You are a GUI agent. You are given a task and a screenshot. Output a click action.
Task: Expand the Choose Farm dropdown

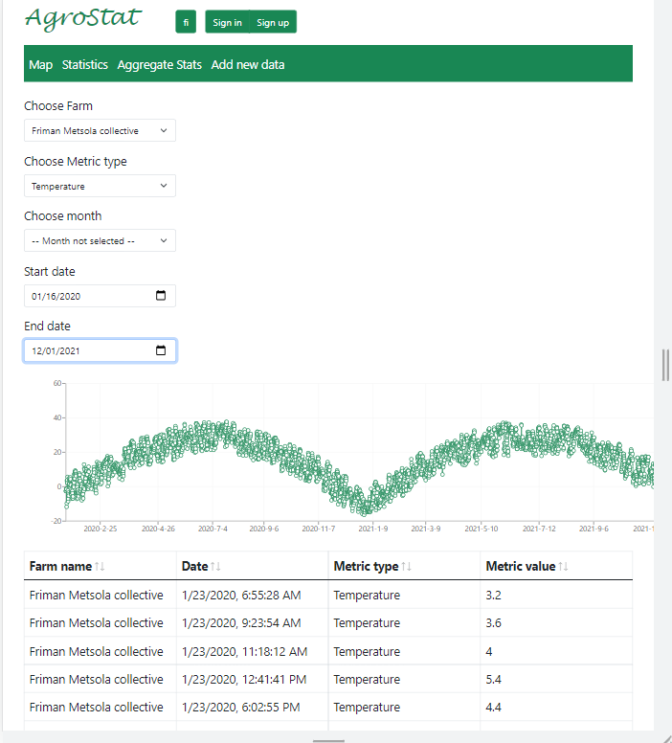[x=100, y=130]
